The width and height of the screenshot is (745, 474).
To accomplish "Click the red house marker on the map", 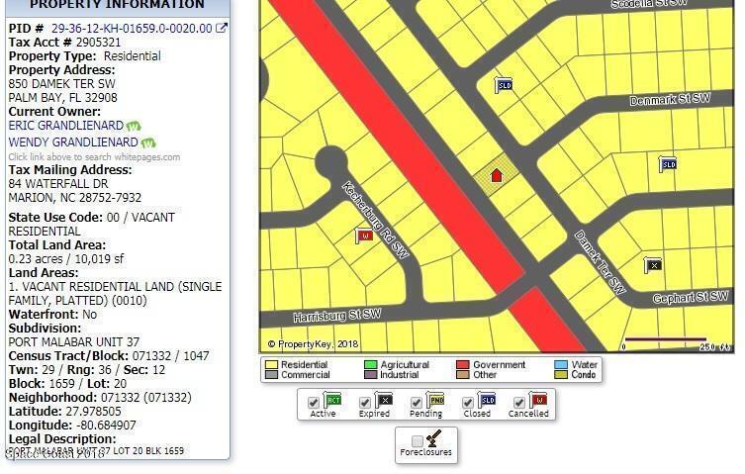I will 497,175.
